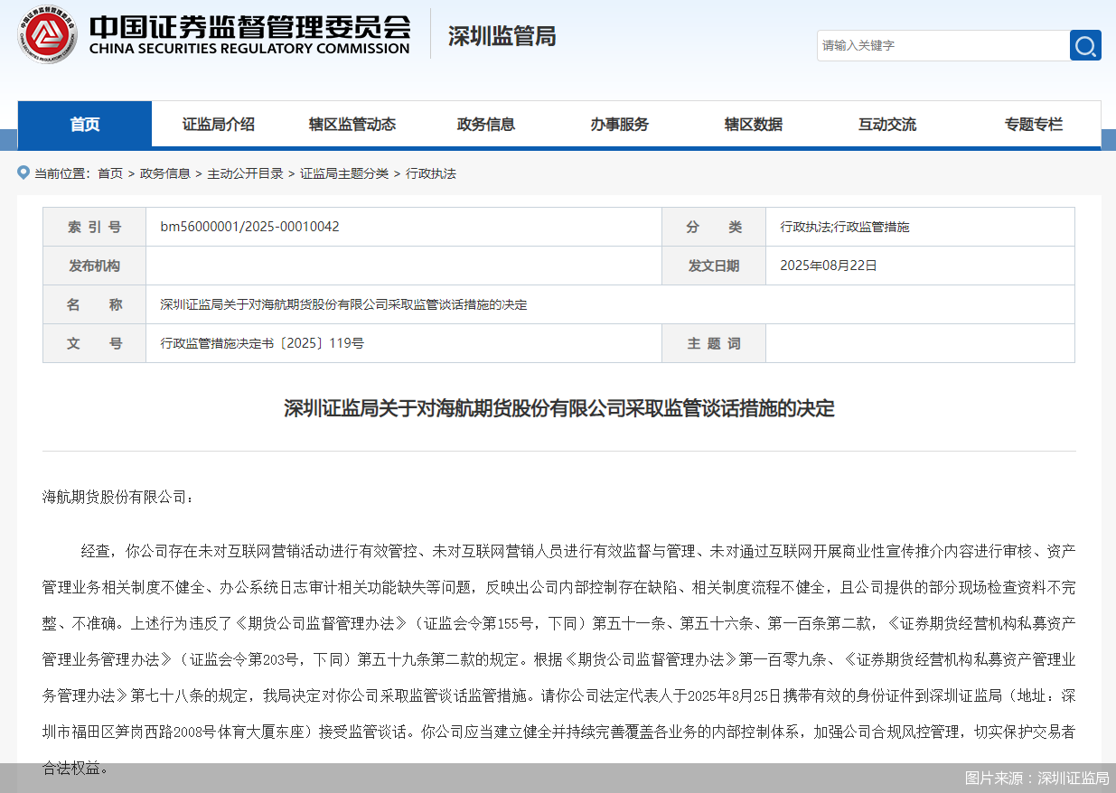The height and width of the screenshot is (793, 1116).
Task: Select the 深圳监管局 header title
Action: point(502,37)
